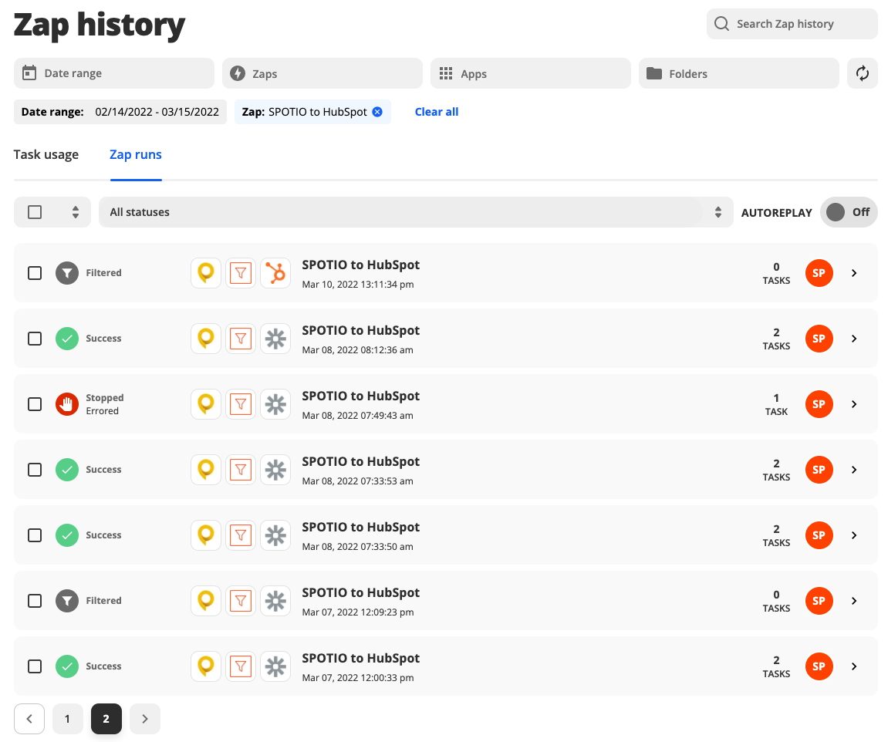Open the All statuses dropdown
Screen dimensions: 888x742
[416, 212]
